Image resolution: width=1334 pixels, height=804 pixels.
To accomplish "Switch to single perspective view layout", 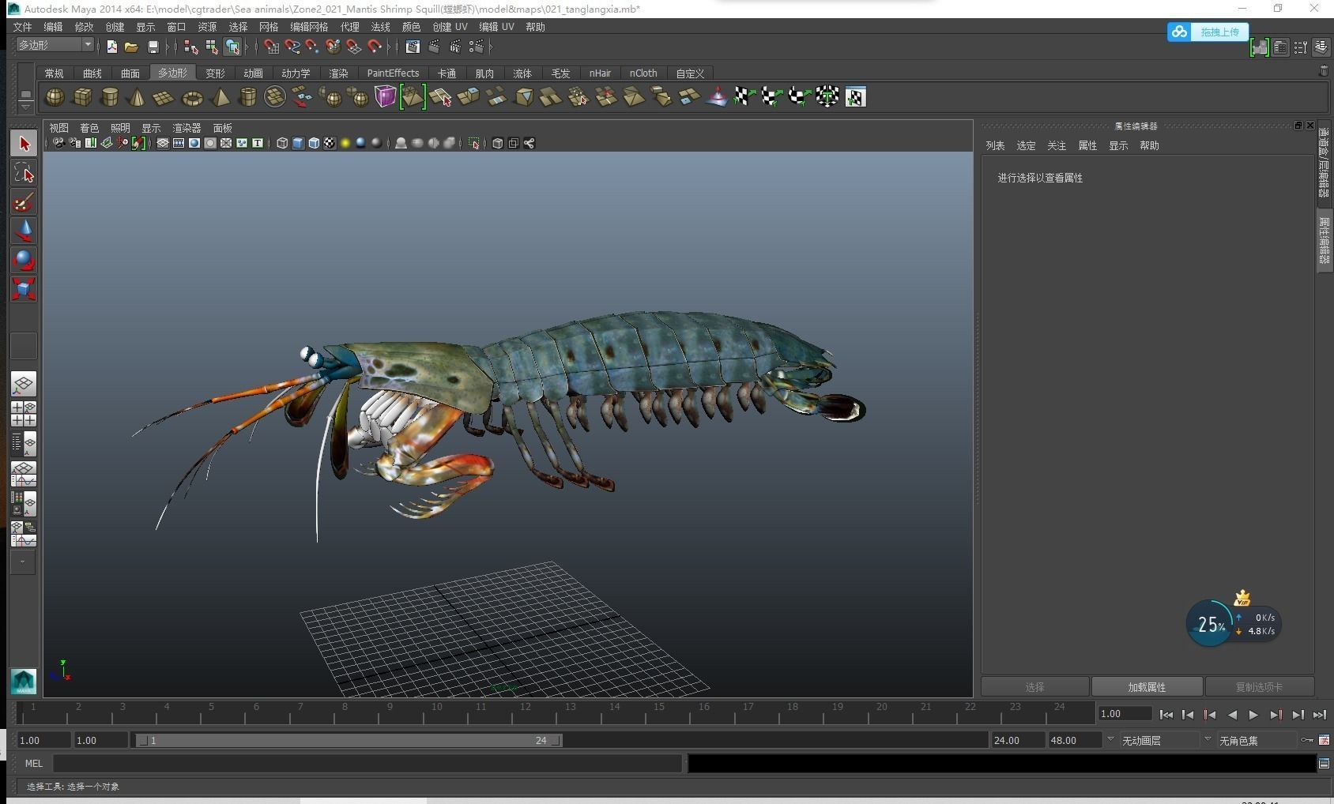I will click(24, 385).
